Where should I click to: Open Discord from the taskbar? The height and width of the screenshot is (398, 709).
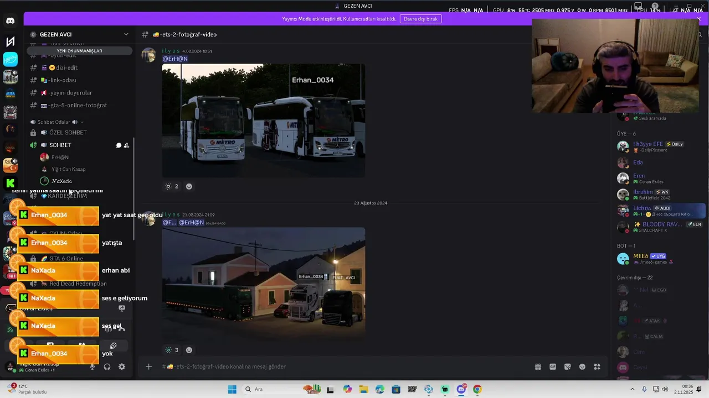[x=461, y=389]
